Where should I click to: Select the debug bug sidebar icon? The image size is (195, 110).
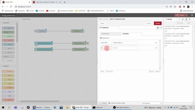click(x=186, y=19)
